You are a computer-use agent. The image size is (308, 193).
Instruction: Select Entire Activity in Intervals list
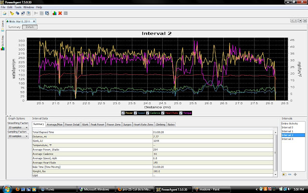point(289,124)
